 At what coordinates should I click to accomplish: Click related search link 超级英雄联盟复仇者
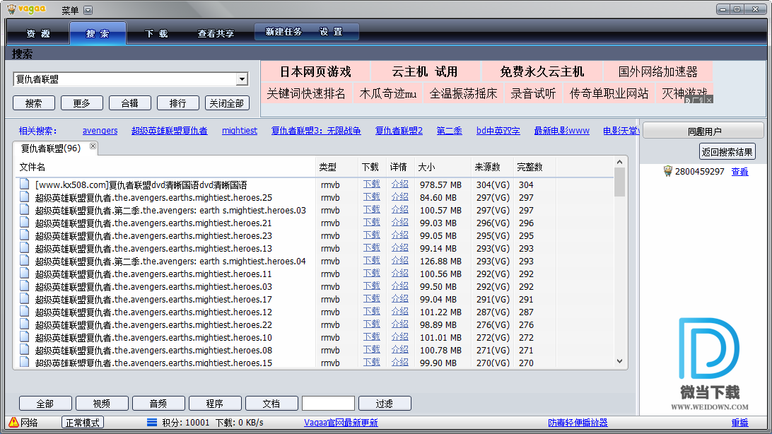[x=170, y=131]
